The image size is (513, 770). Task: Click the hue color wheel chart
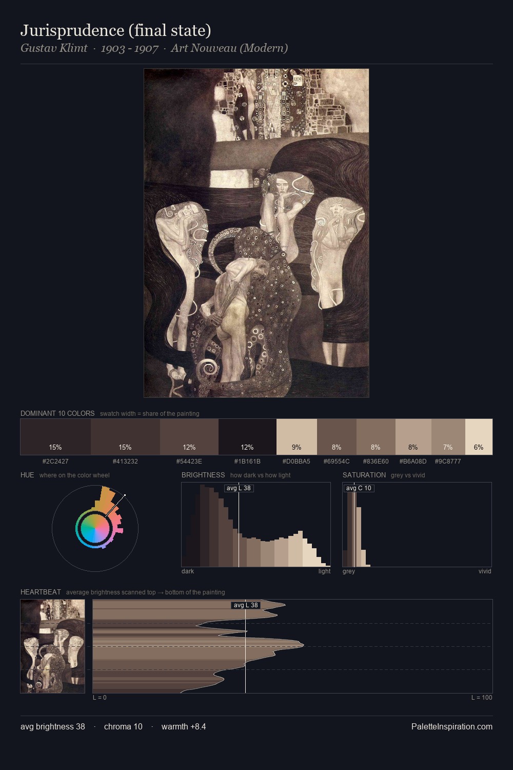tap(95, 528)
